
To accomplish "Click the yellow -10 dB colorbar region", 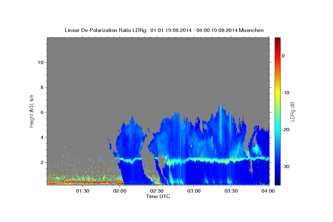I will coord(277,93).
